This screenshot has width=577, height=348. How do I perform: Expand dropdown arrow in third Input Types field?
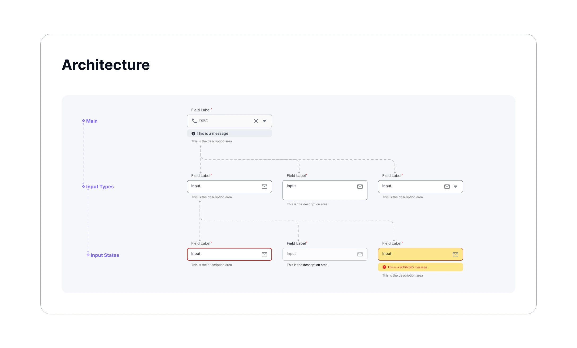point(455,187)
